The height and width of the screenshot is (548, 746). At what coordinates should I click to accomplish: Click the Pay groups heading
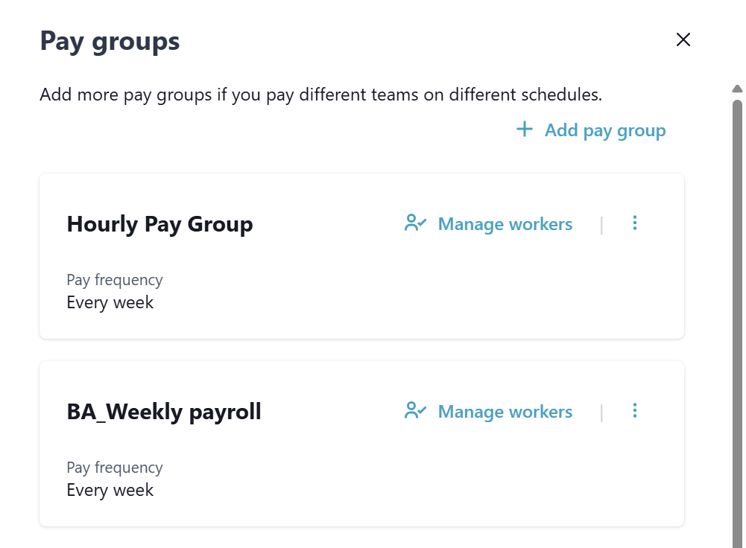(x=110, y=41)
